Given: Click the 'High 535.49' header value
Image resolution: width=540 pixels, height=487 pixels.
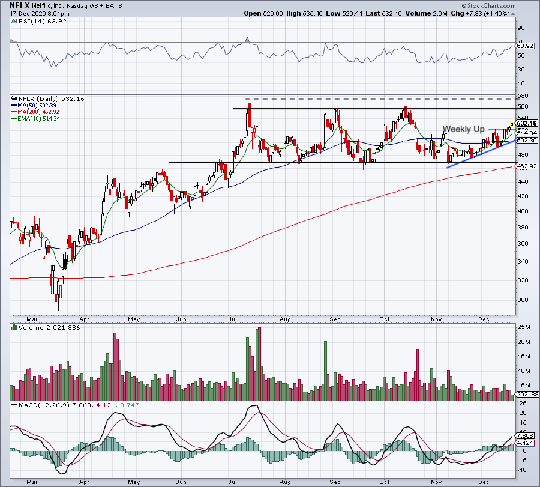Looking at the screenshot, I should click(x=304, y=13).
